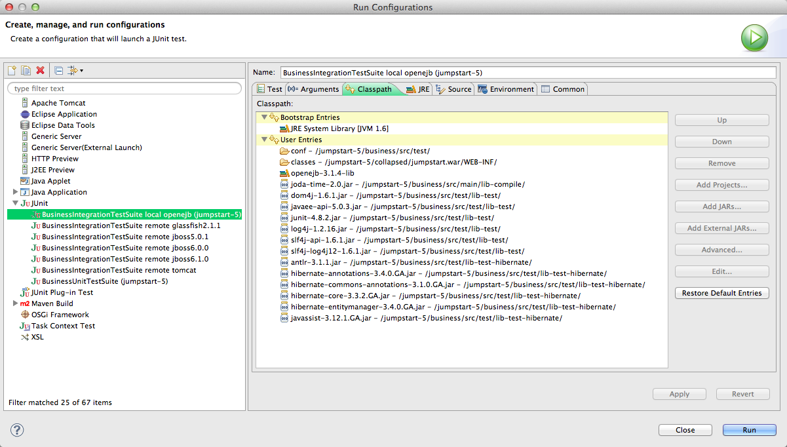Viewport: 787px width, 447px height.
Task: Select hibernate-commons-annotations-3.1.0.GA.jar entry
Action: coord(463,284)
